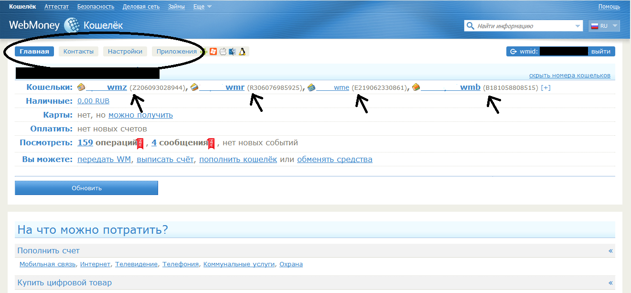Click the Обновить button
631x293 pixels.
pyautogui.click(x=86, y=188)
